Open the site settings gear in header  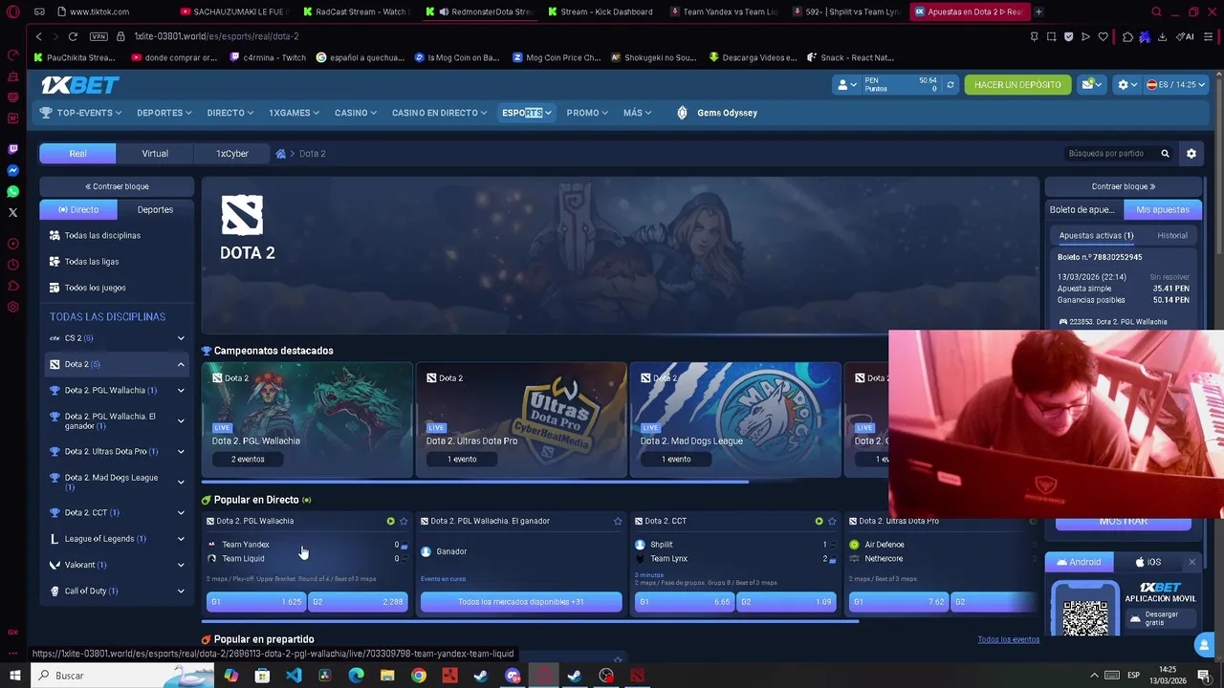tap(1127, 85)
